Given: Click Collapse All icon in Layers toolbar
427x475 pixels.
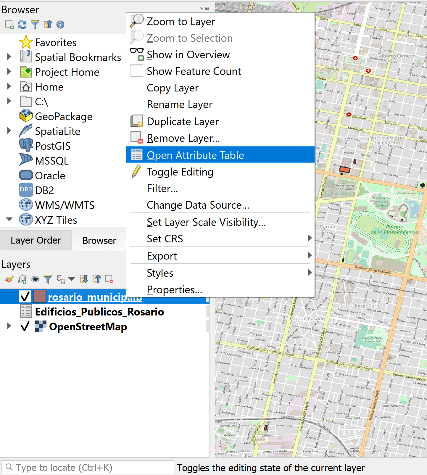Looking at the screenshot, I should (x=97, y=279).
